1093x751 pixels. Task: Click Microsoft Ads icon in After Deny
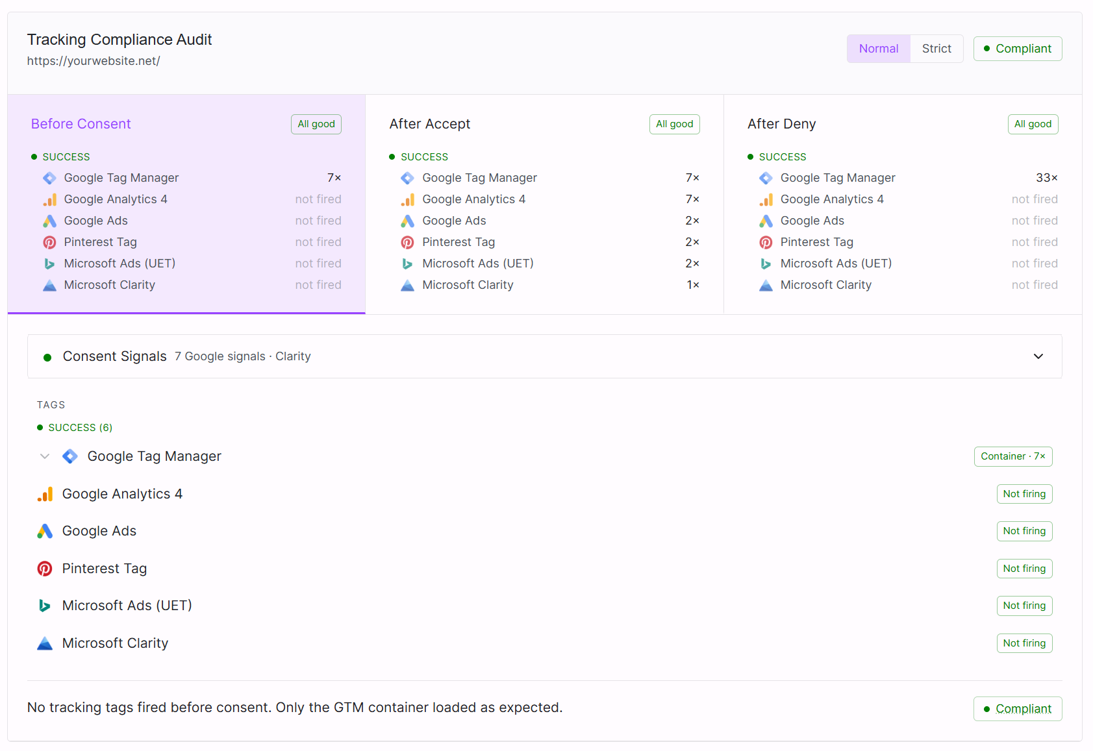(x=766, y=264)
